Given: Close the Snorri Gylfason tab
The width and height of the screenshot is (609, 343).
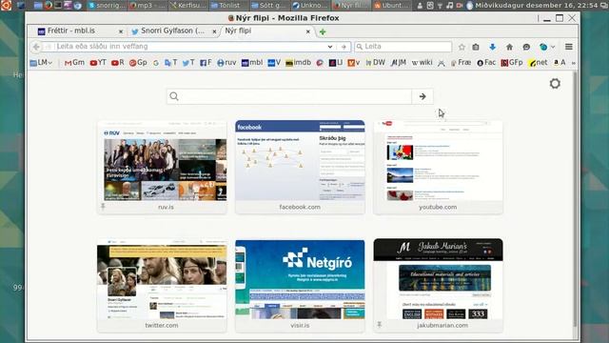Looking at the screenshot, I should point(214,31).
